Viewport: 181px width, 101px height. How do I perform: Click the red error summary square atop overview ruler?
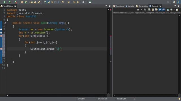point(111,10)
